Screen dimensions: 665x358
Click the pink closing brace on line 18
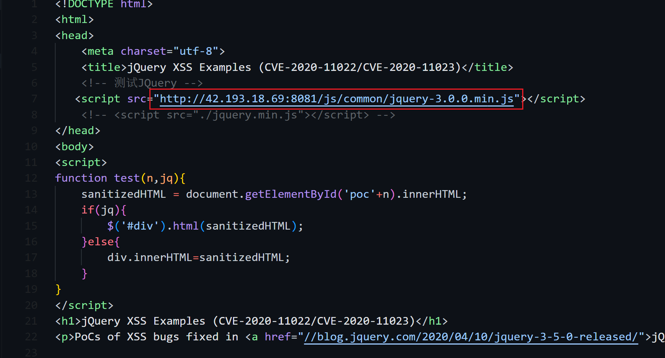tap(84, 274)
